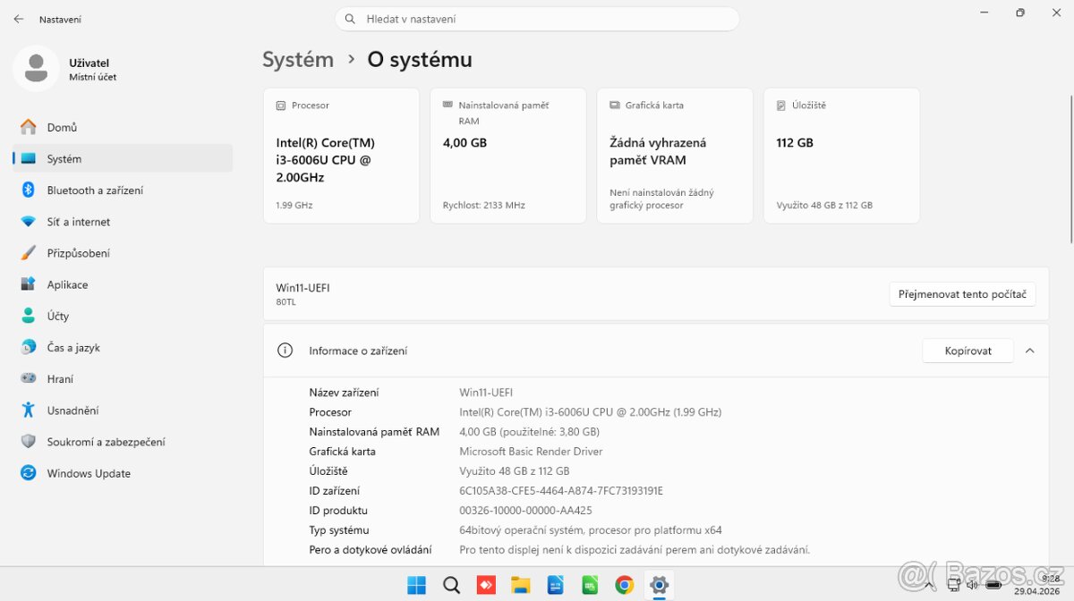Click the Hledat v nastavení search field

(x=537, y=19)
